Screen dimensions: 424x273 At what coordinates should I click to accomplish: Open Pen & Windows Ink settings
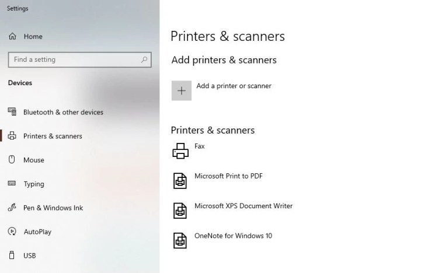[x=53, y=208]
